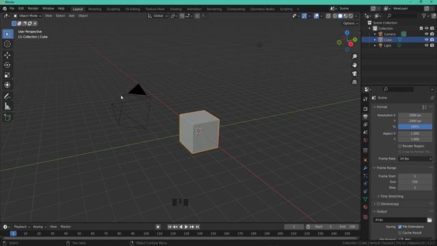437x246 pixels.
Task: Open the Render menu
Action: tap(33, 9)
